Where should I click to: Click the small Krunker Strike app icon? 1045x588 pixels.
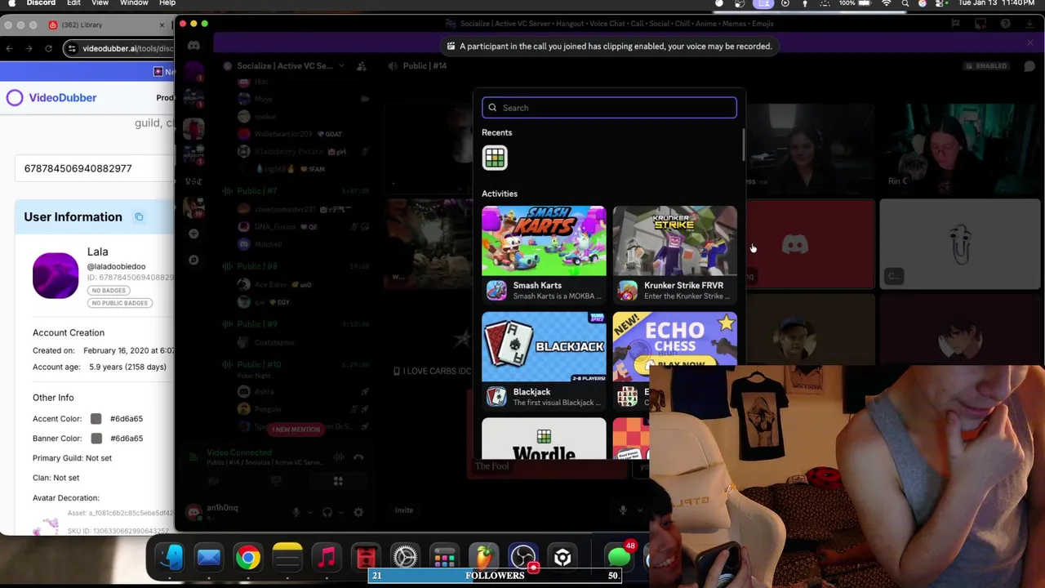tap(627, 291)
